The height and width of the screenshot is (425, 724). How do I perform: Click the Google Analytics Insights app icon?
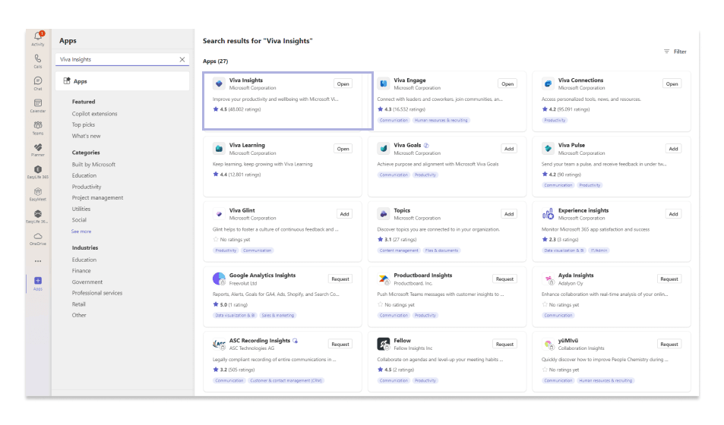coord(219,279)
